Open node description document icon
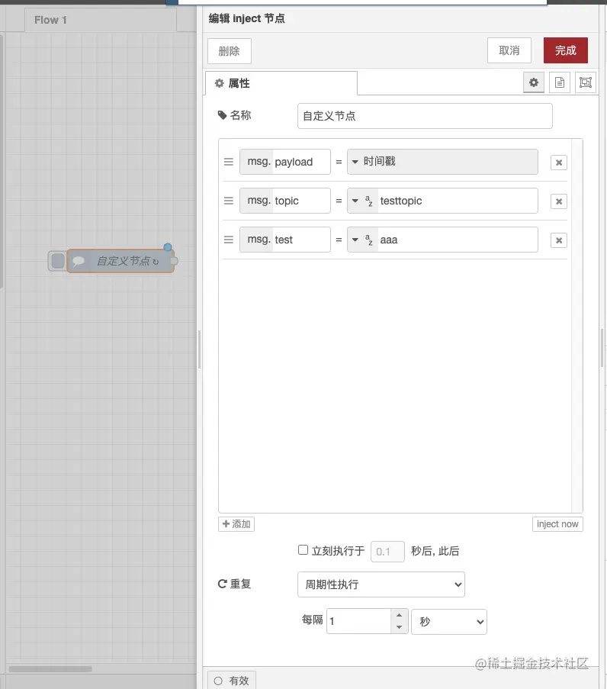Viewport: 607px width, 689px height. (x=560, y=82)
